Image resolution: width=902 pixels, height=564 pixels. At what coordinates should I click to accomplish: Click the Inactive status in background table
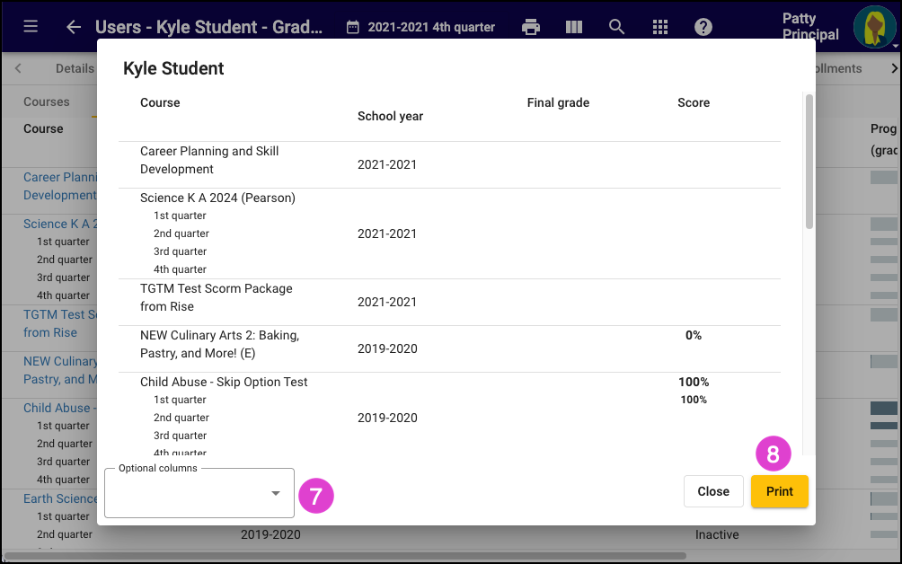[717, 534]
